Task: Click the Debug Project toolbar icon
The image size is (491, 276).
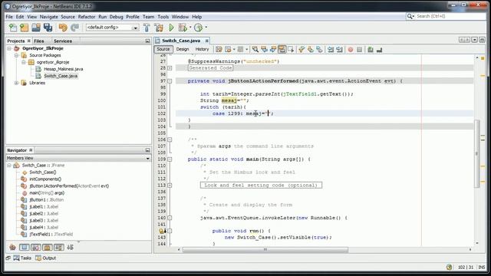Action: [x=183, y=28]
